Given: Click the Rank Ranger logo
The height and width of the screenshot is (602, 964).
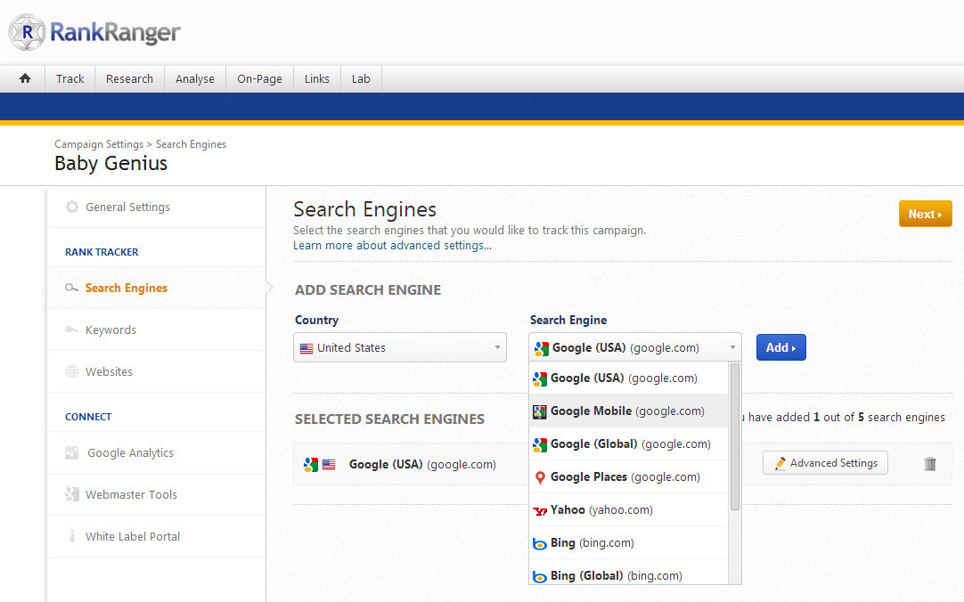Looking at the screenshot, I should [94, 32].
